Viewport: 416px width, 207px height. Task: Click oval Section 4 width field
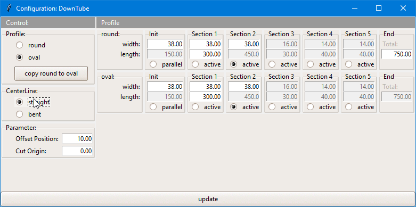point(321,86)
